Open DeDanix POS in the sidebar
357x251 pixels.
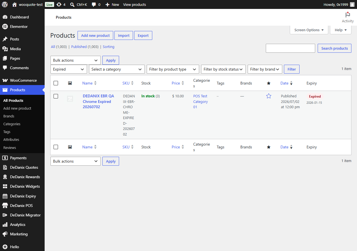tap(22, 206)
